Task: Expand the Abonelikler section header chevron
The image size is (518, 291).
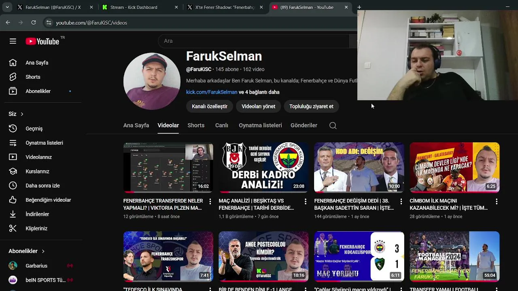Action: tap(43, 251)
